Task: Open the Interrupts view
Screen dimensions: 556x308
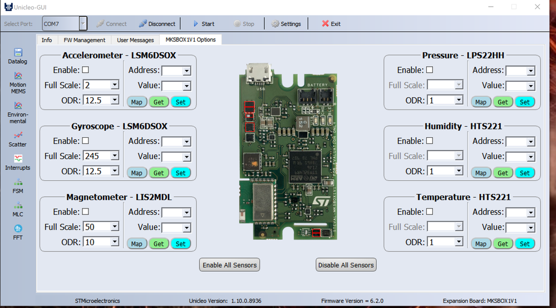Action: point(18,163)
